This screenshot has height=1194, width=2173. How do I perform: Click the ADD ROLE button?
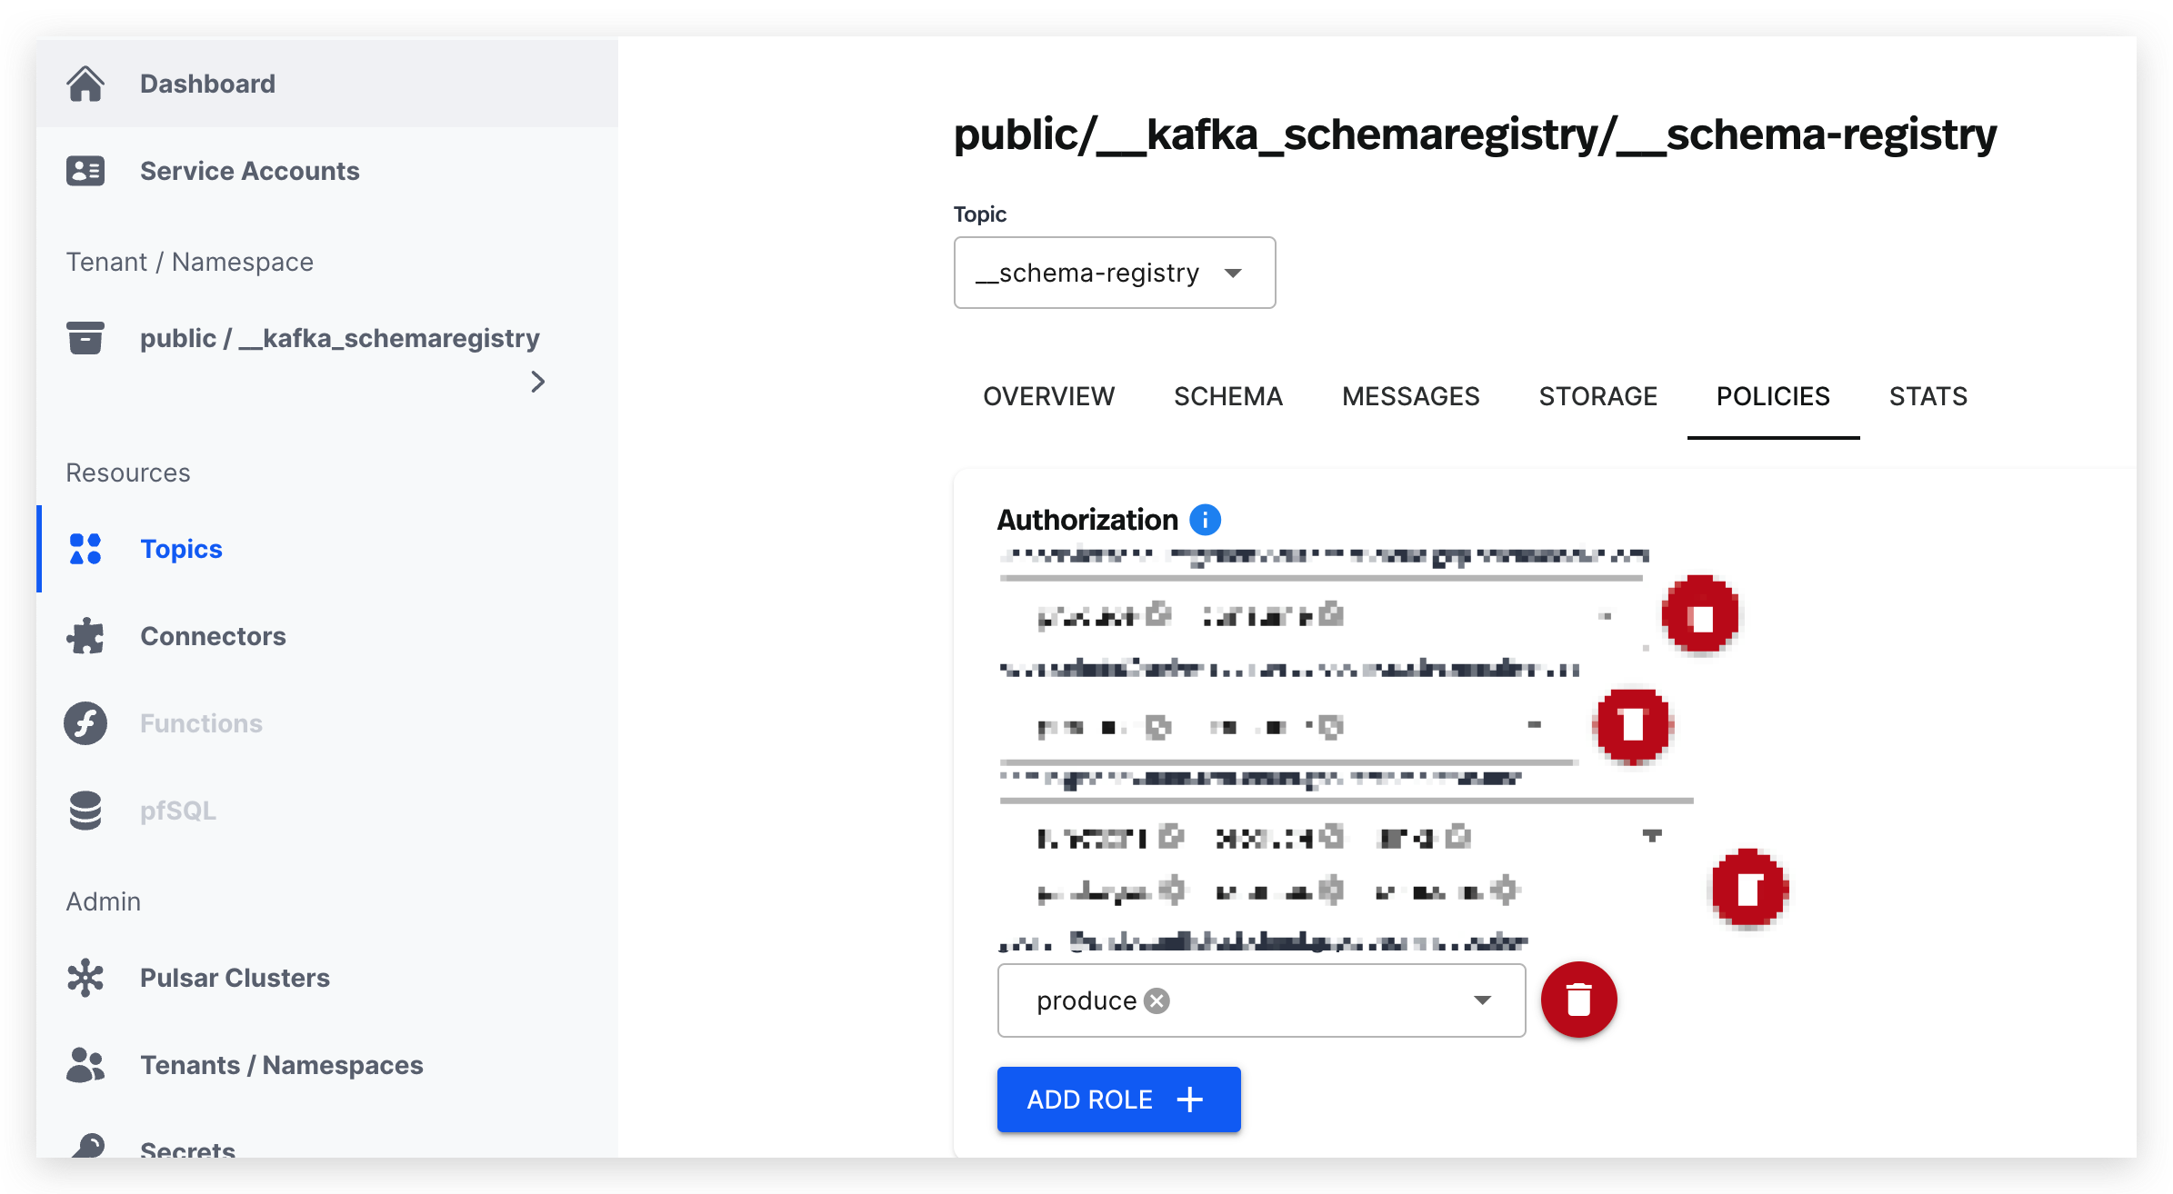1118,1099
